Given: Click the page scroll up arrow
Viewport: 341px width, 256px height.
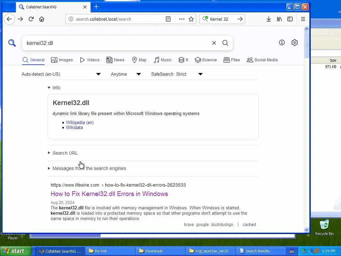Looking at the screenshot, I should 306,29.
